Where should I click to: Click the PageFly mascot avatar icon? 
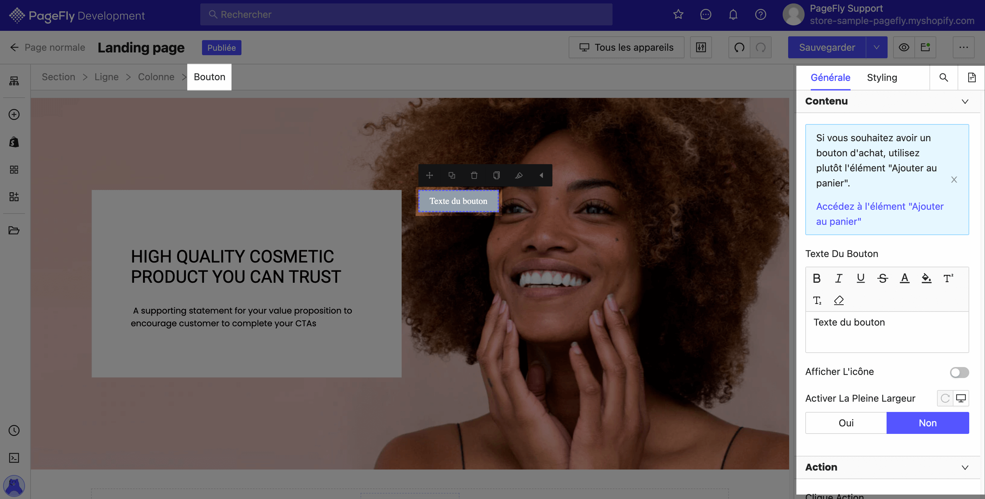tap(14, 486)
